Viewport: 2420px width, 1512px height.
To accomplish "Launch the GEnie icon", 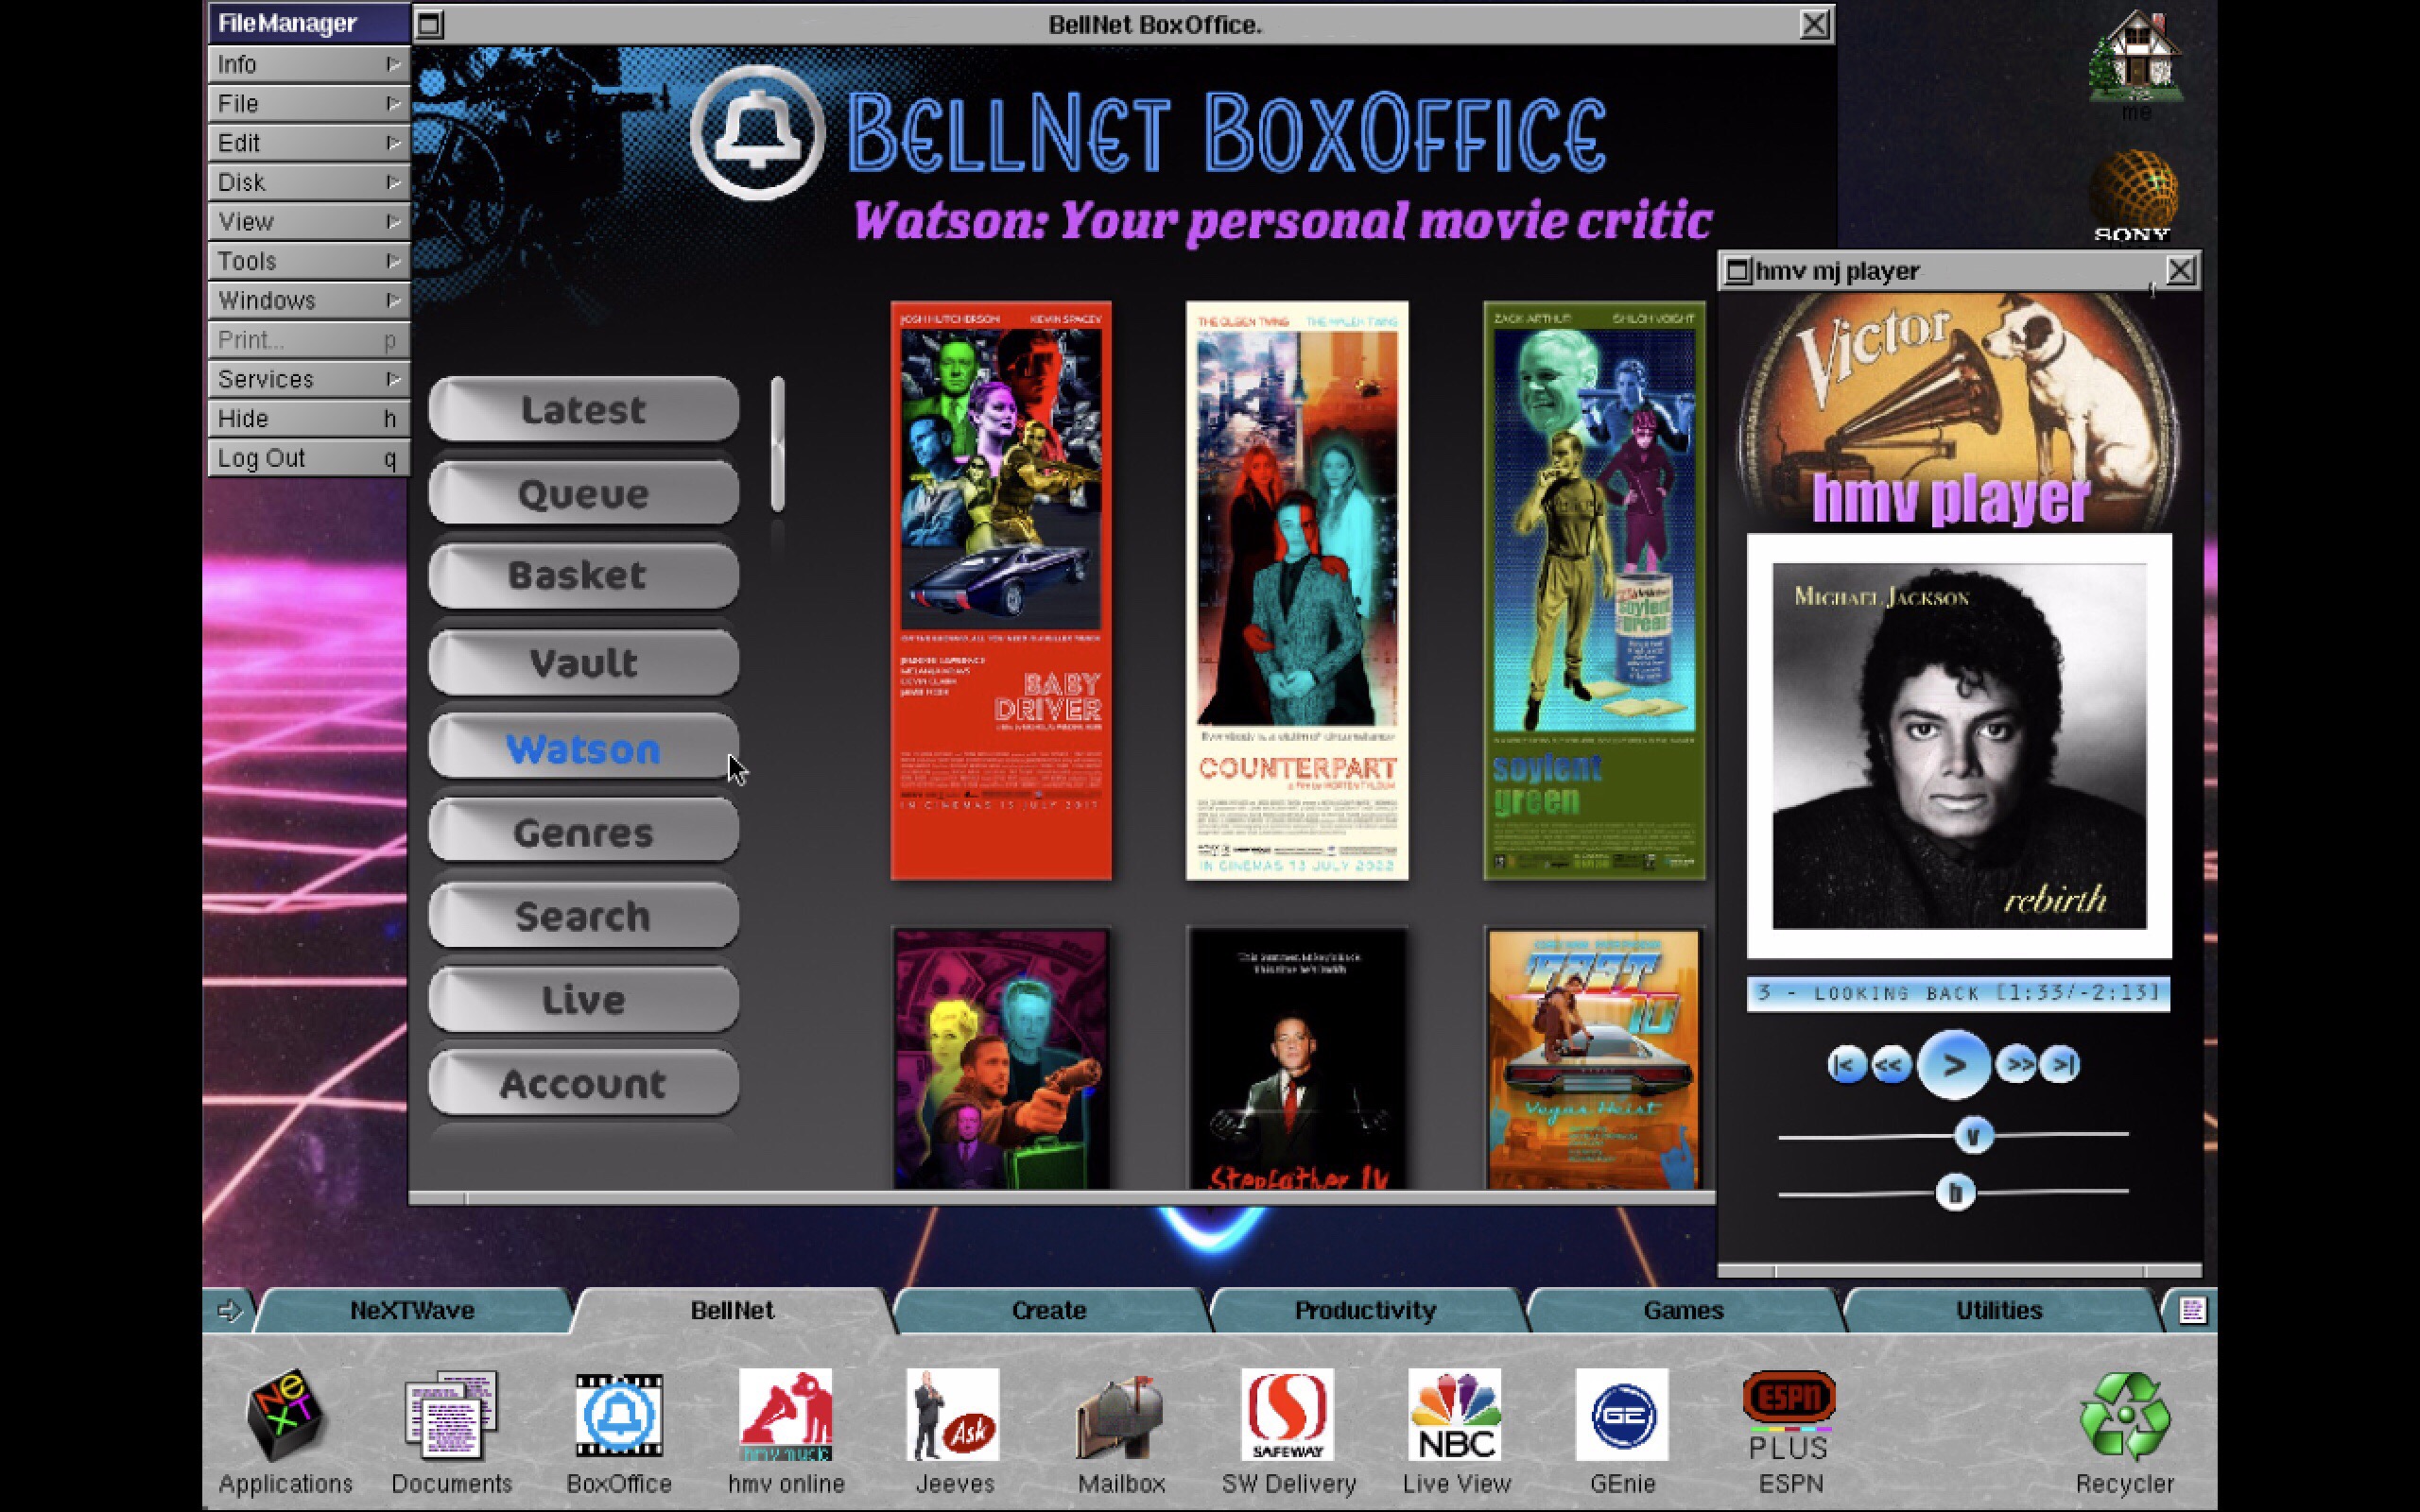I will (1622, 1415).
